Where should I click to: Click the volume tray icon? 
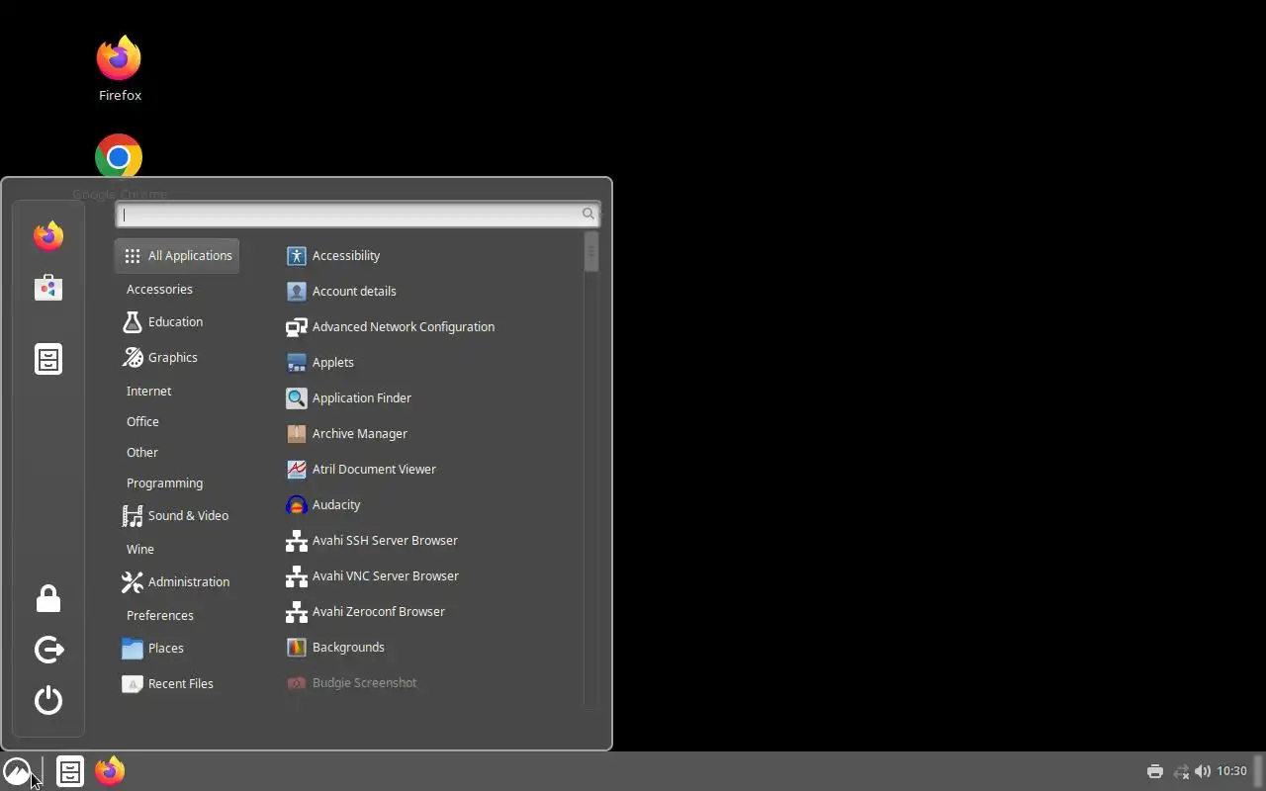1203,771
